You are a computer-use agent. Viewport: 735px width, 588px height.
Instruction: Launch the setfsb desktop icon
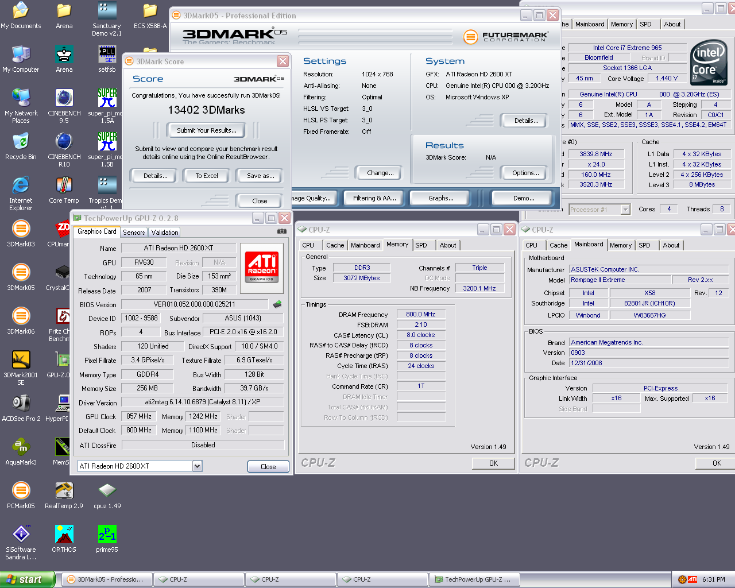tap(107, 59)
